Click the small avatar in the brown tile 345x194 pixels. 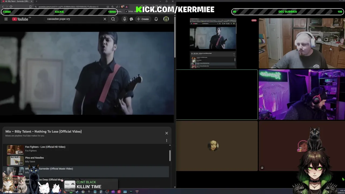click(x=302, y=146)
